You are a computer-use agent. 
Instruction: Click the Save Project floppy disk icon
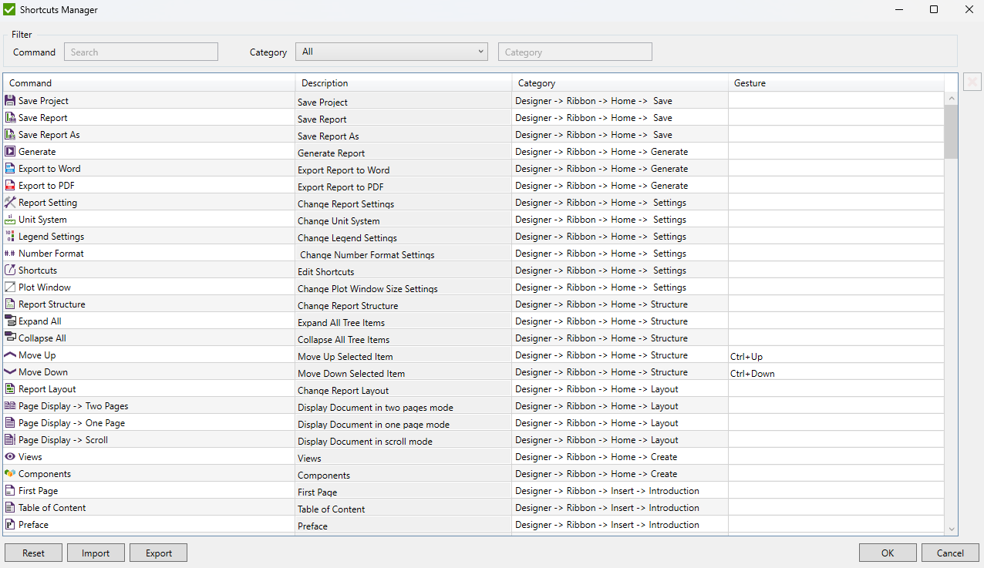tap(9, 100)
